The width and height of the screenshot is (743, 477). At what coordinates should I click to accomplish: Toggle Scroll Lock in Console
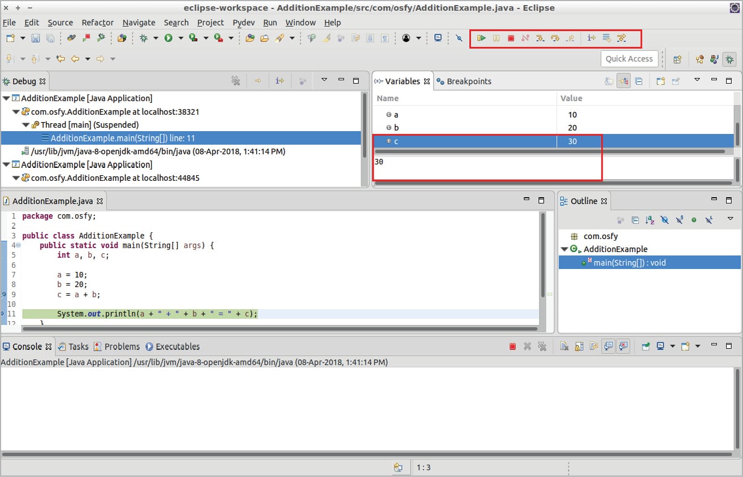point(578,346)
